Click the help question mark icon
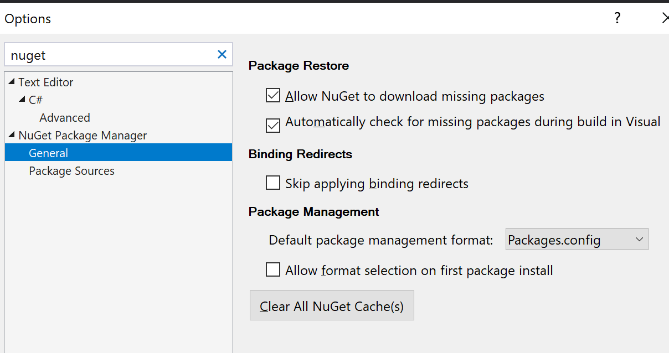The width and height of the screenshot is (669, 353). pyautogui.click(x=617, y=18)
